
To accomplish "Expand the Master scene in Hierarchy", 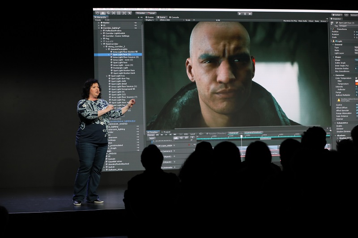I will [x=99, y=23].
